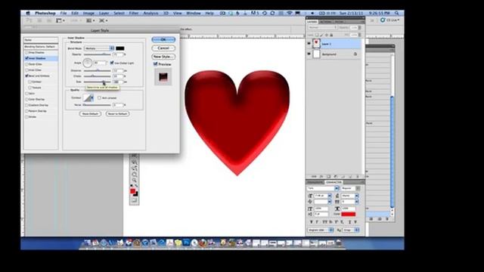The width and height of the screenshot is (484, 272).
Task: Click the style preview thumbnail
Action: [x=163, y=76]
